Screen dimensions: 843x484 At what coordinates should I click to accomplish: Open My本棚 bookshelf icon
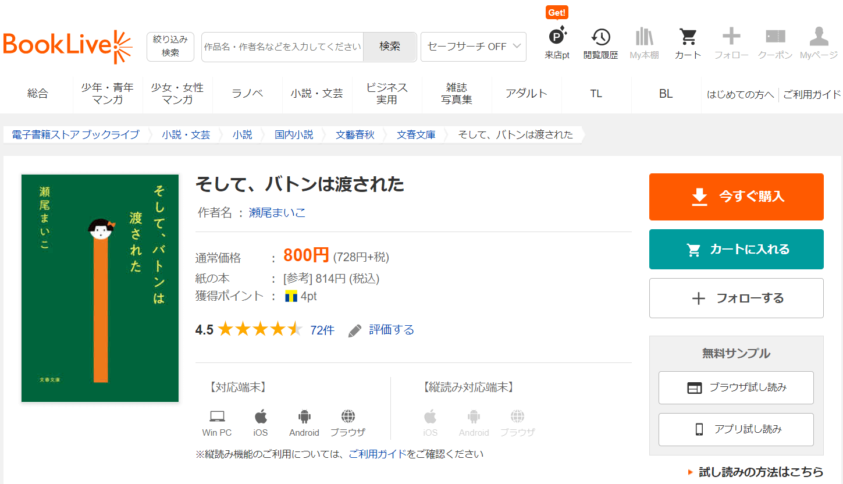pos(644,37)
